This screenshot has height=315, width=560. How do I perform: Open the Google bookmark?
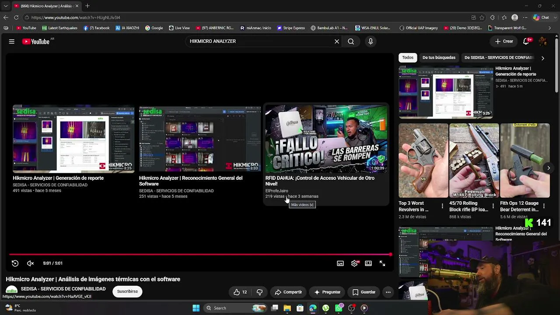tap(154, 28)
